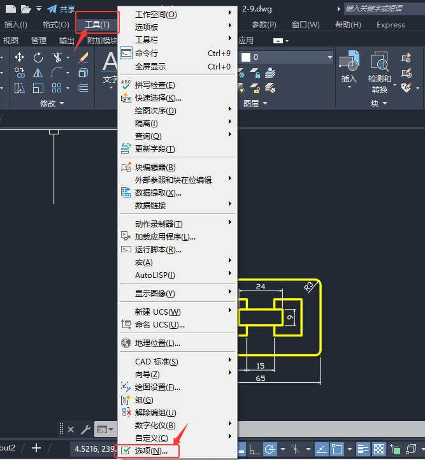Image resolution: width=425 pixels, height=460 pixels.
Task: Open the Express menu
Action: pos(391,25)
